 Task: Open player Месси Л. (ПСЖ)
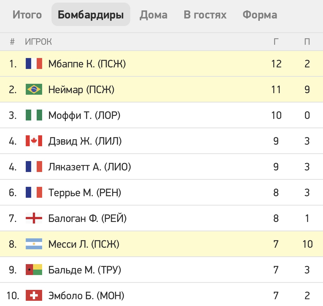[84, 244]
